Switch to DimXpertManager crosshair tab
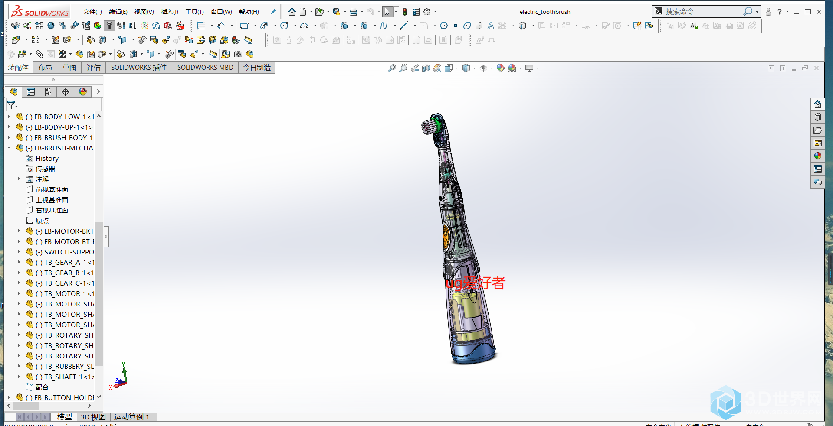Screen dimensions: 833x426 tap(66, 91)
